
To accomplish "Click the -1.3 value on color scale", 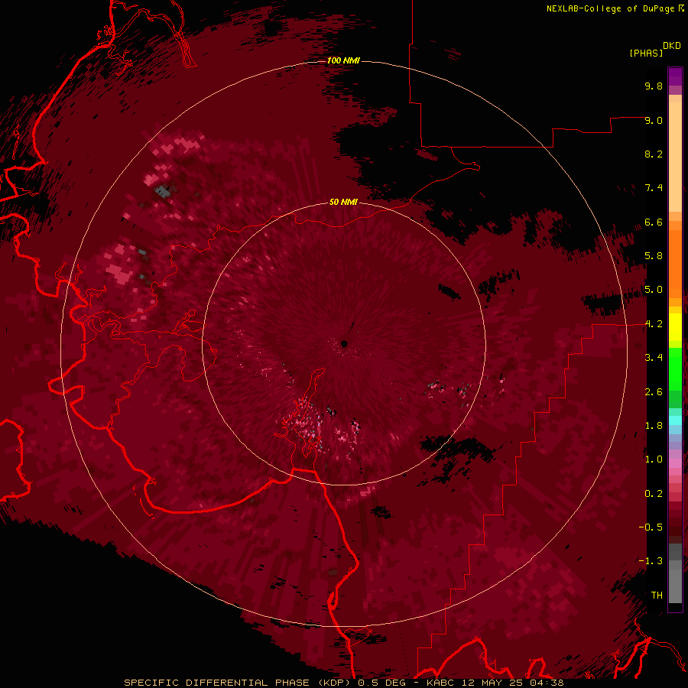I will (651, 561).
